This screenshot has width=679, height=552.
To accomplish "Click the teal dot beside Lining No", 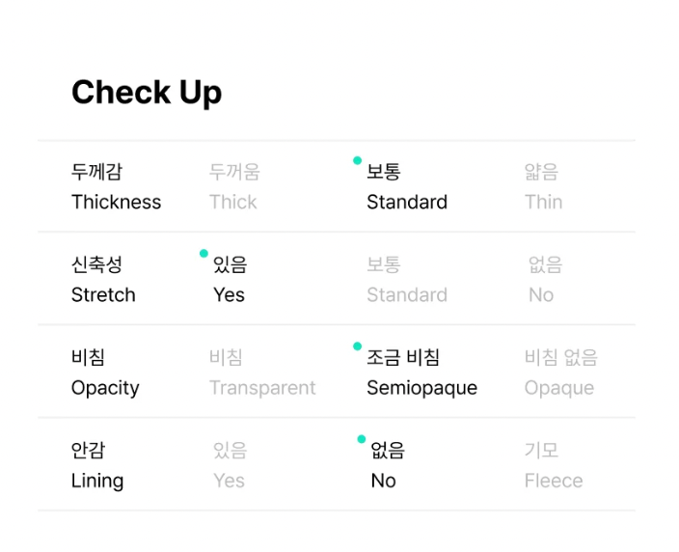I will (x=362, y=439).
